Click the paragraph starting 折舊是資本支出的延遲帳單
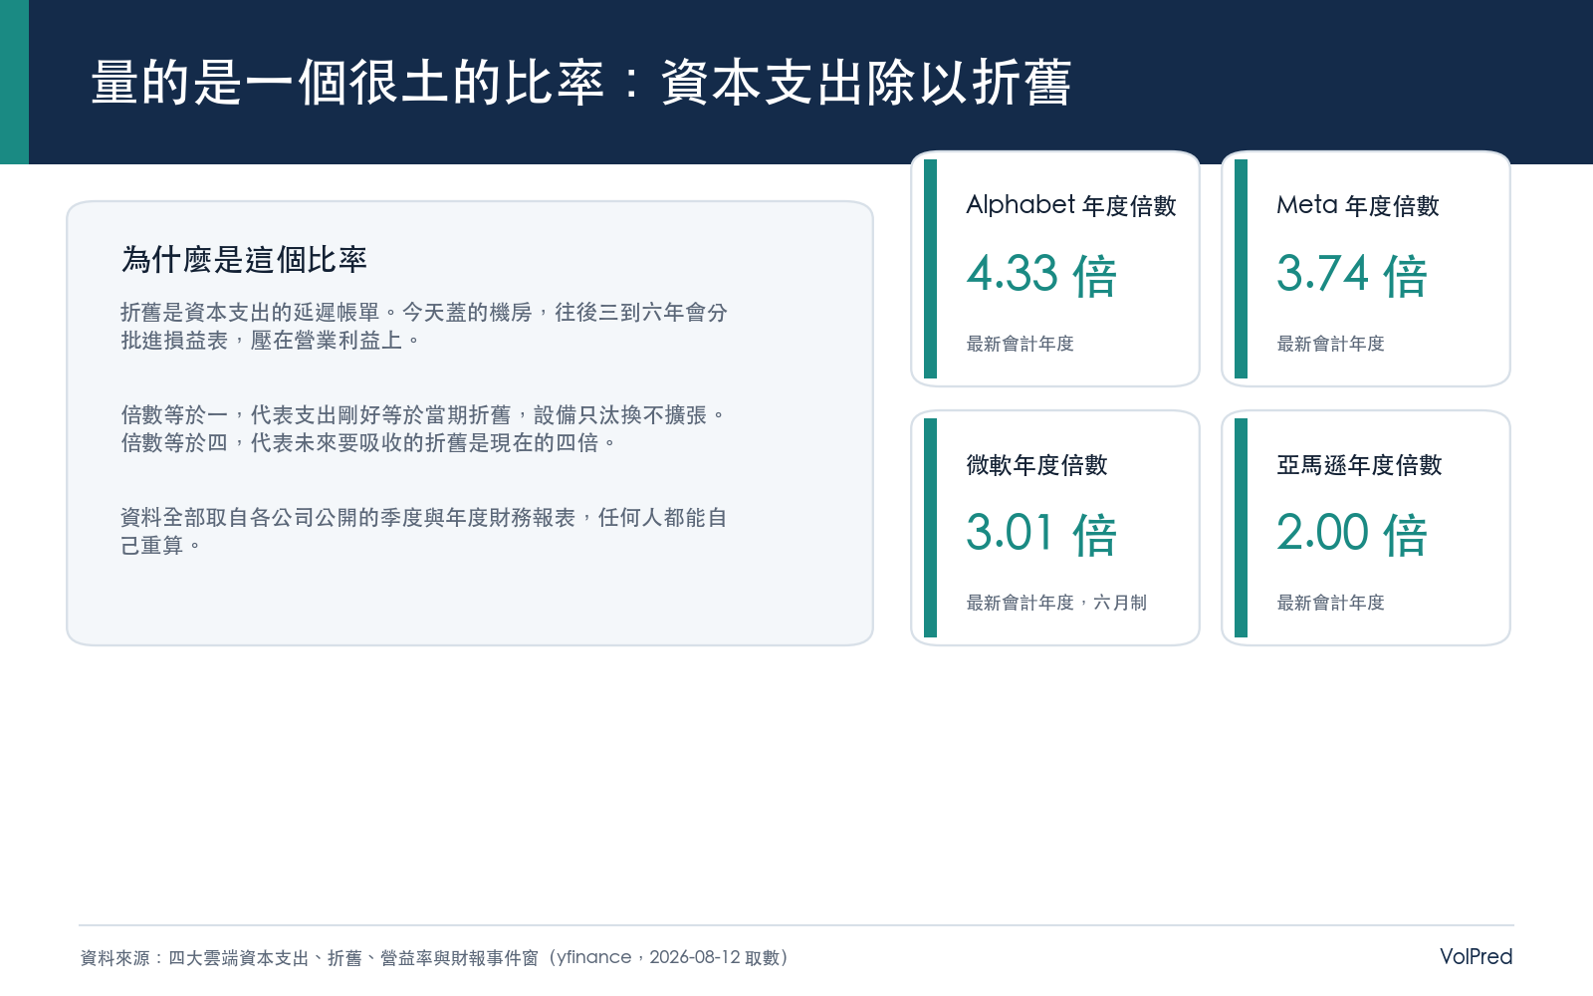Image resolution: width=1593 pixels, height=996 pixels. pyautogui.click(x=424, y=327)
